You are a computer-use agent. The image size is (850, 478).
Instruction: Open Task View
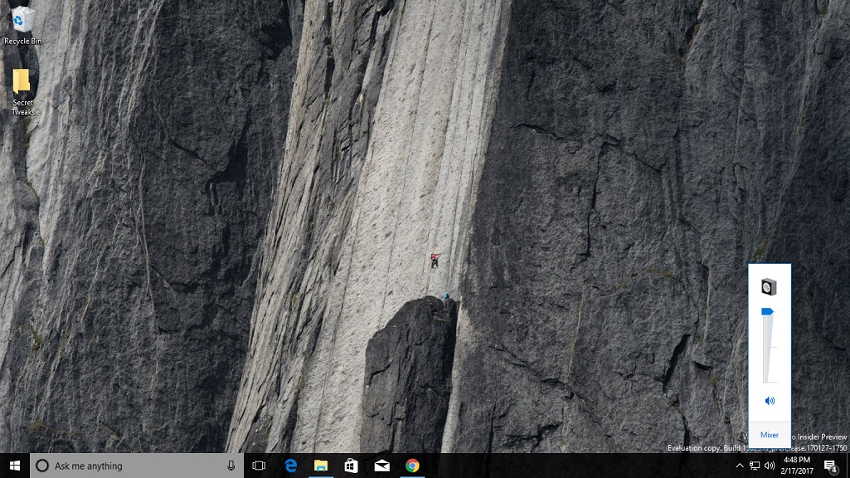click(260, 466)
